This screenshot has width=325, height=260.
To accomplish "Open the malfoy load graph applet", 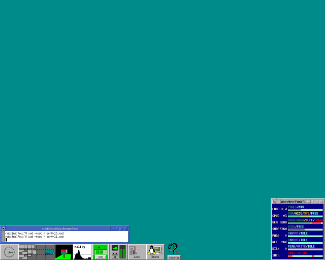I will pos(82,252).
